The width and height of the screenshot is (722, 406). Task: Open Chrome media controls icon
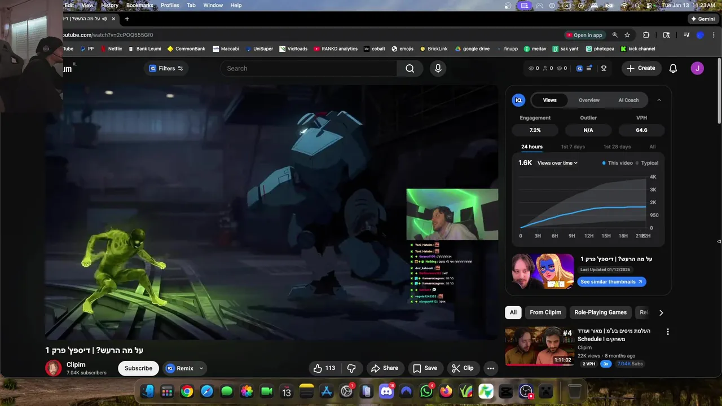click(x=686, y=35)
